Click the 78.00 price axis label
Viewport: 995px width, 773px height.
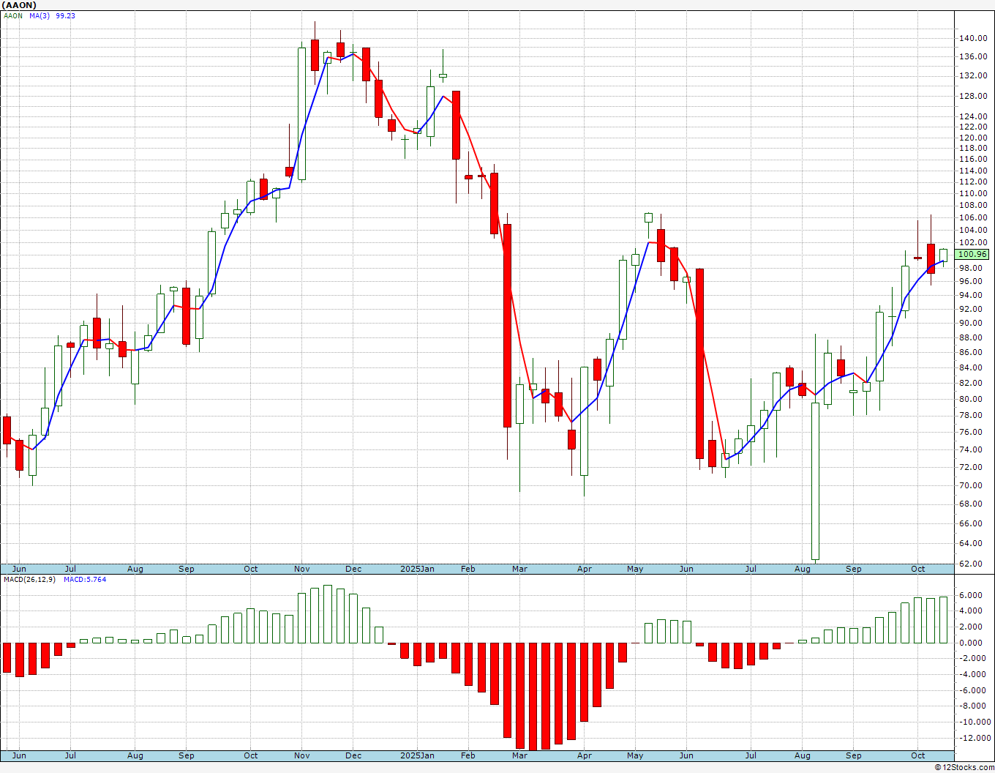tap(972, 415)
